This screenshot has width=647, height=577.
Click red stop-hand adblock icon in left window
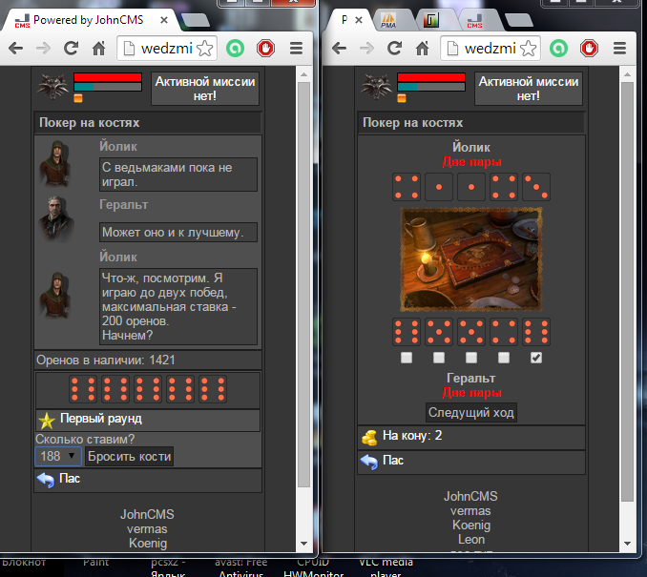[x=265, y=49]
